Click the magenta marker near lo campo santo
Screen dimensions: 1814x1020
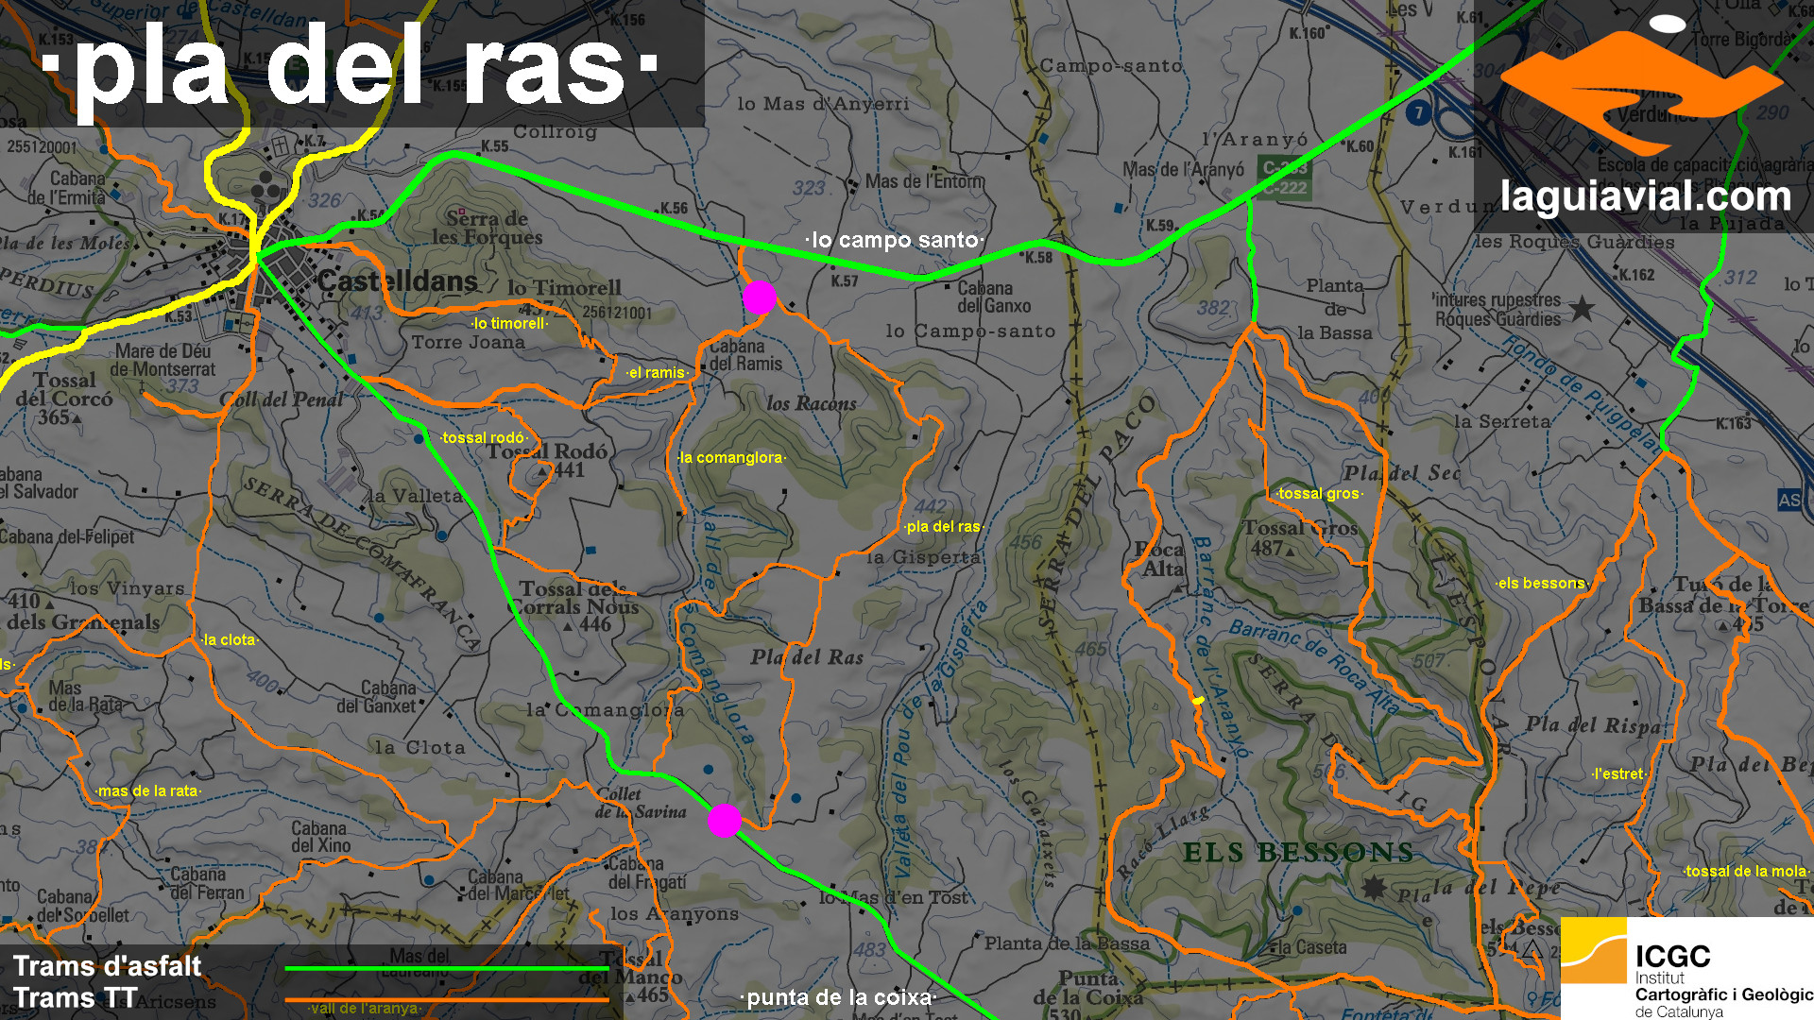coord(759,297)
